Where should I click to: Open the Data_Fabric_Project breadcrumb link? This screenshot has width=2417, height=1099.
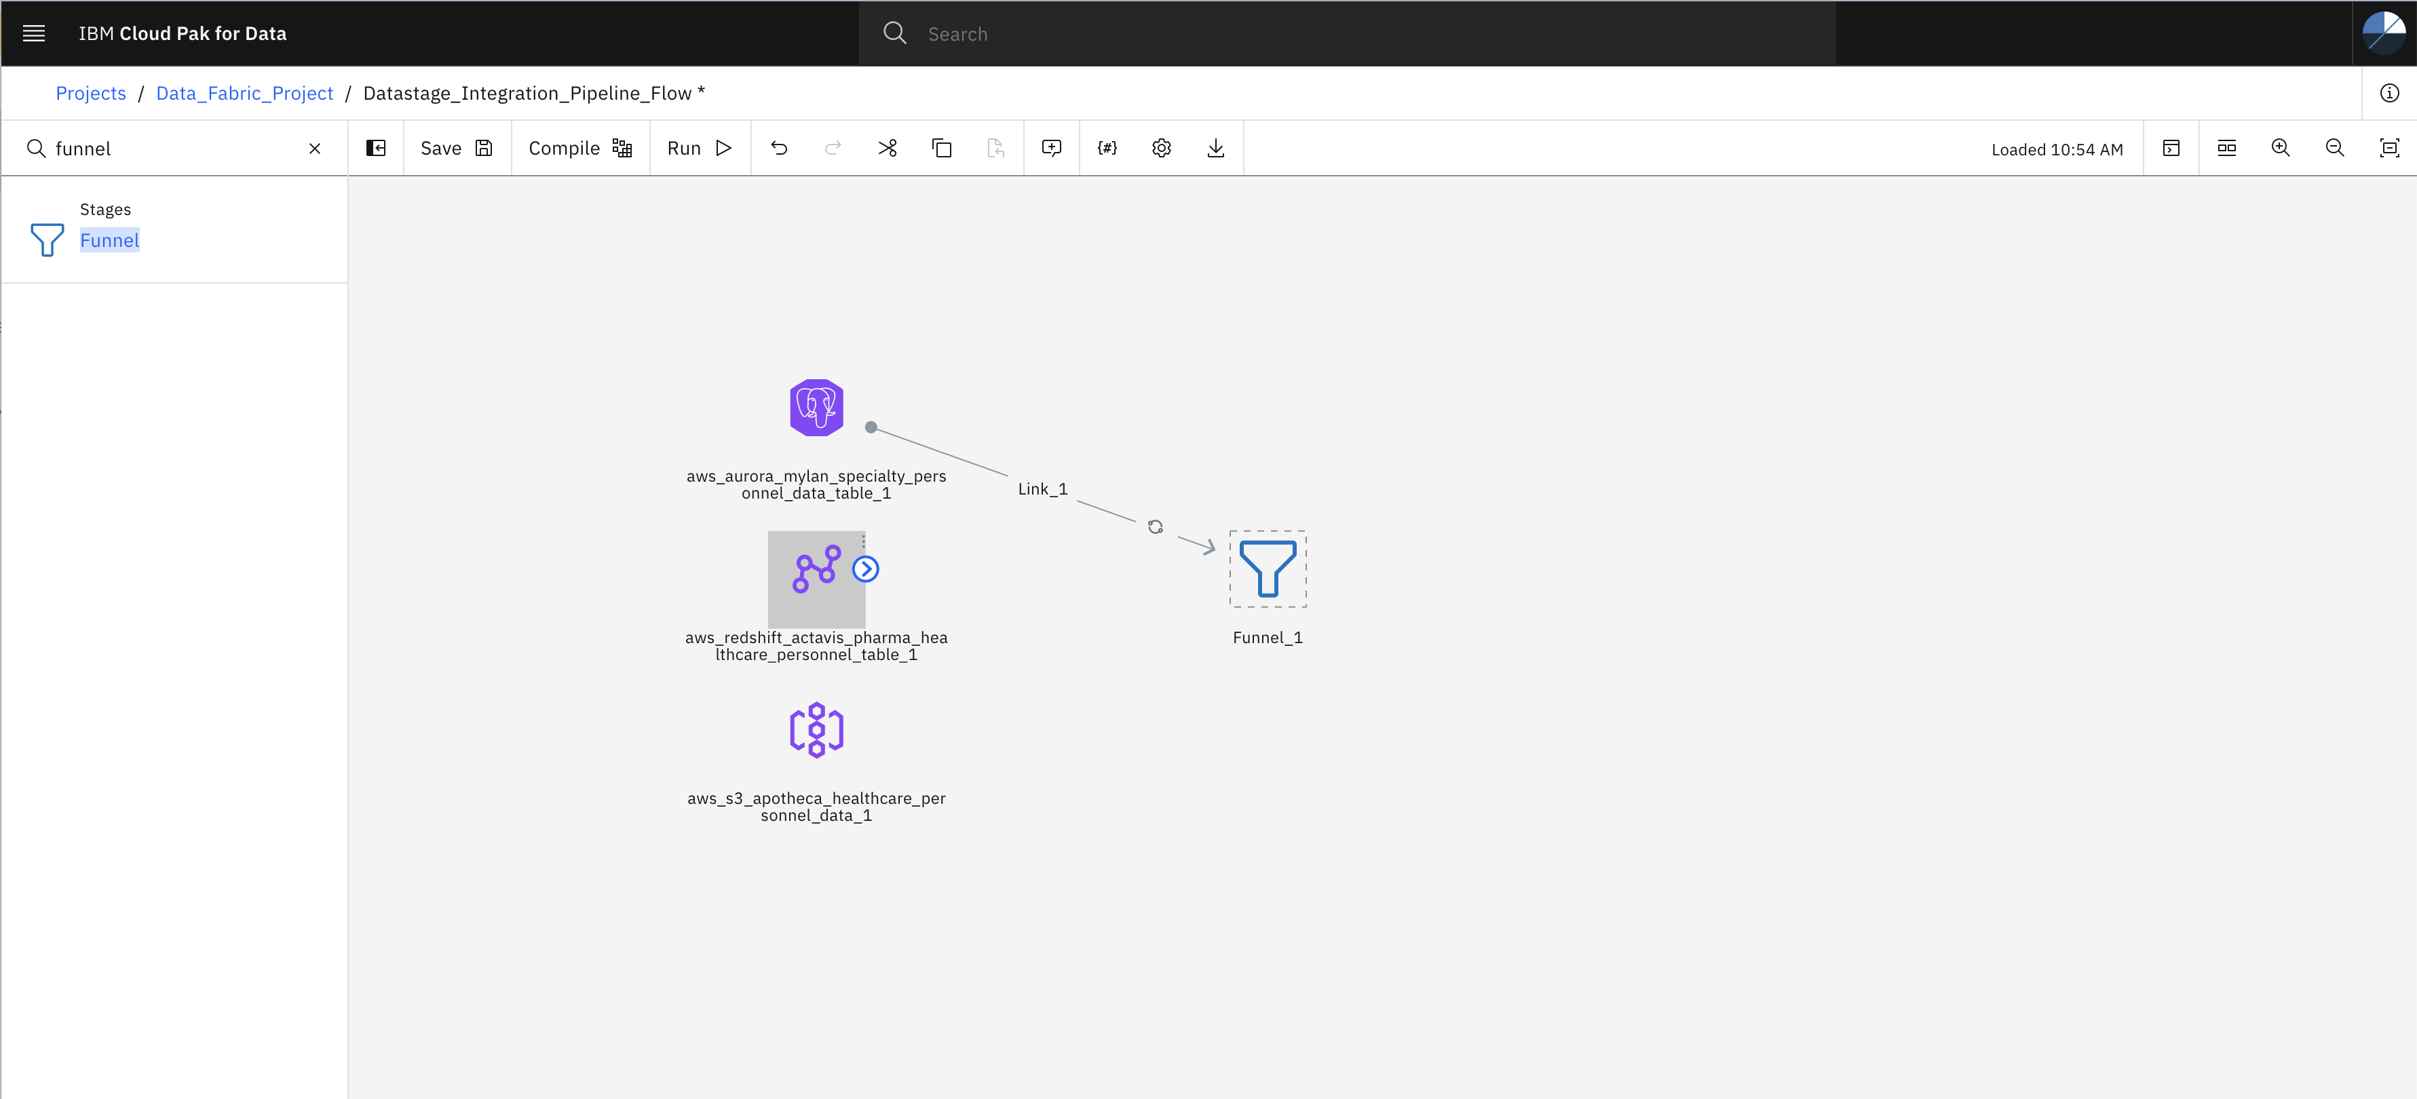click(244, 93)
